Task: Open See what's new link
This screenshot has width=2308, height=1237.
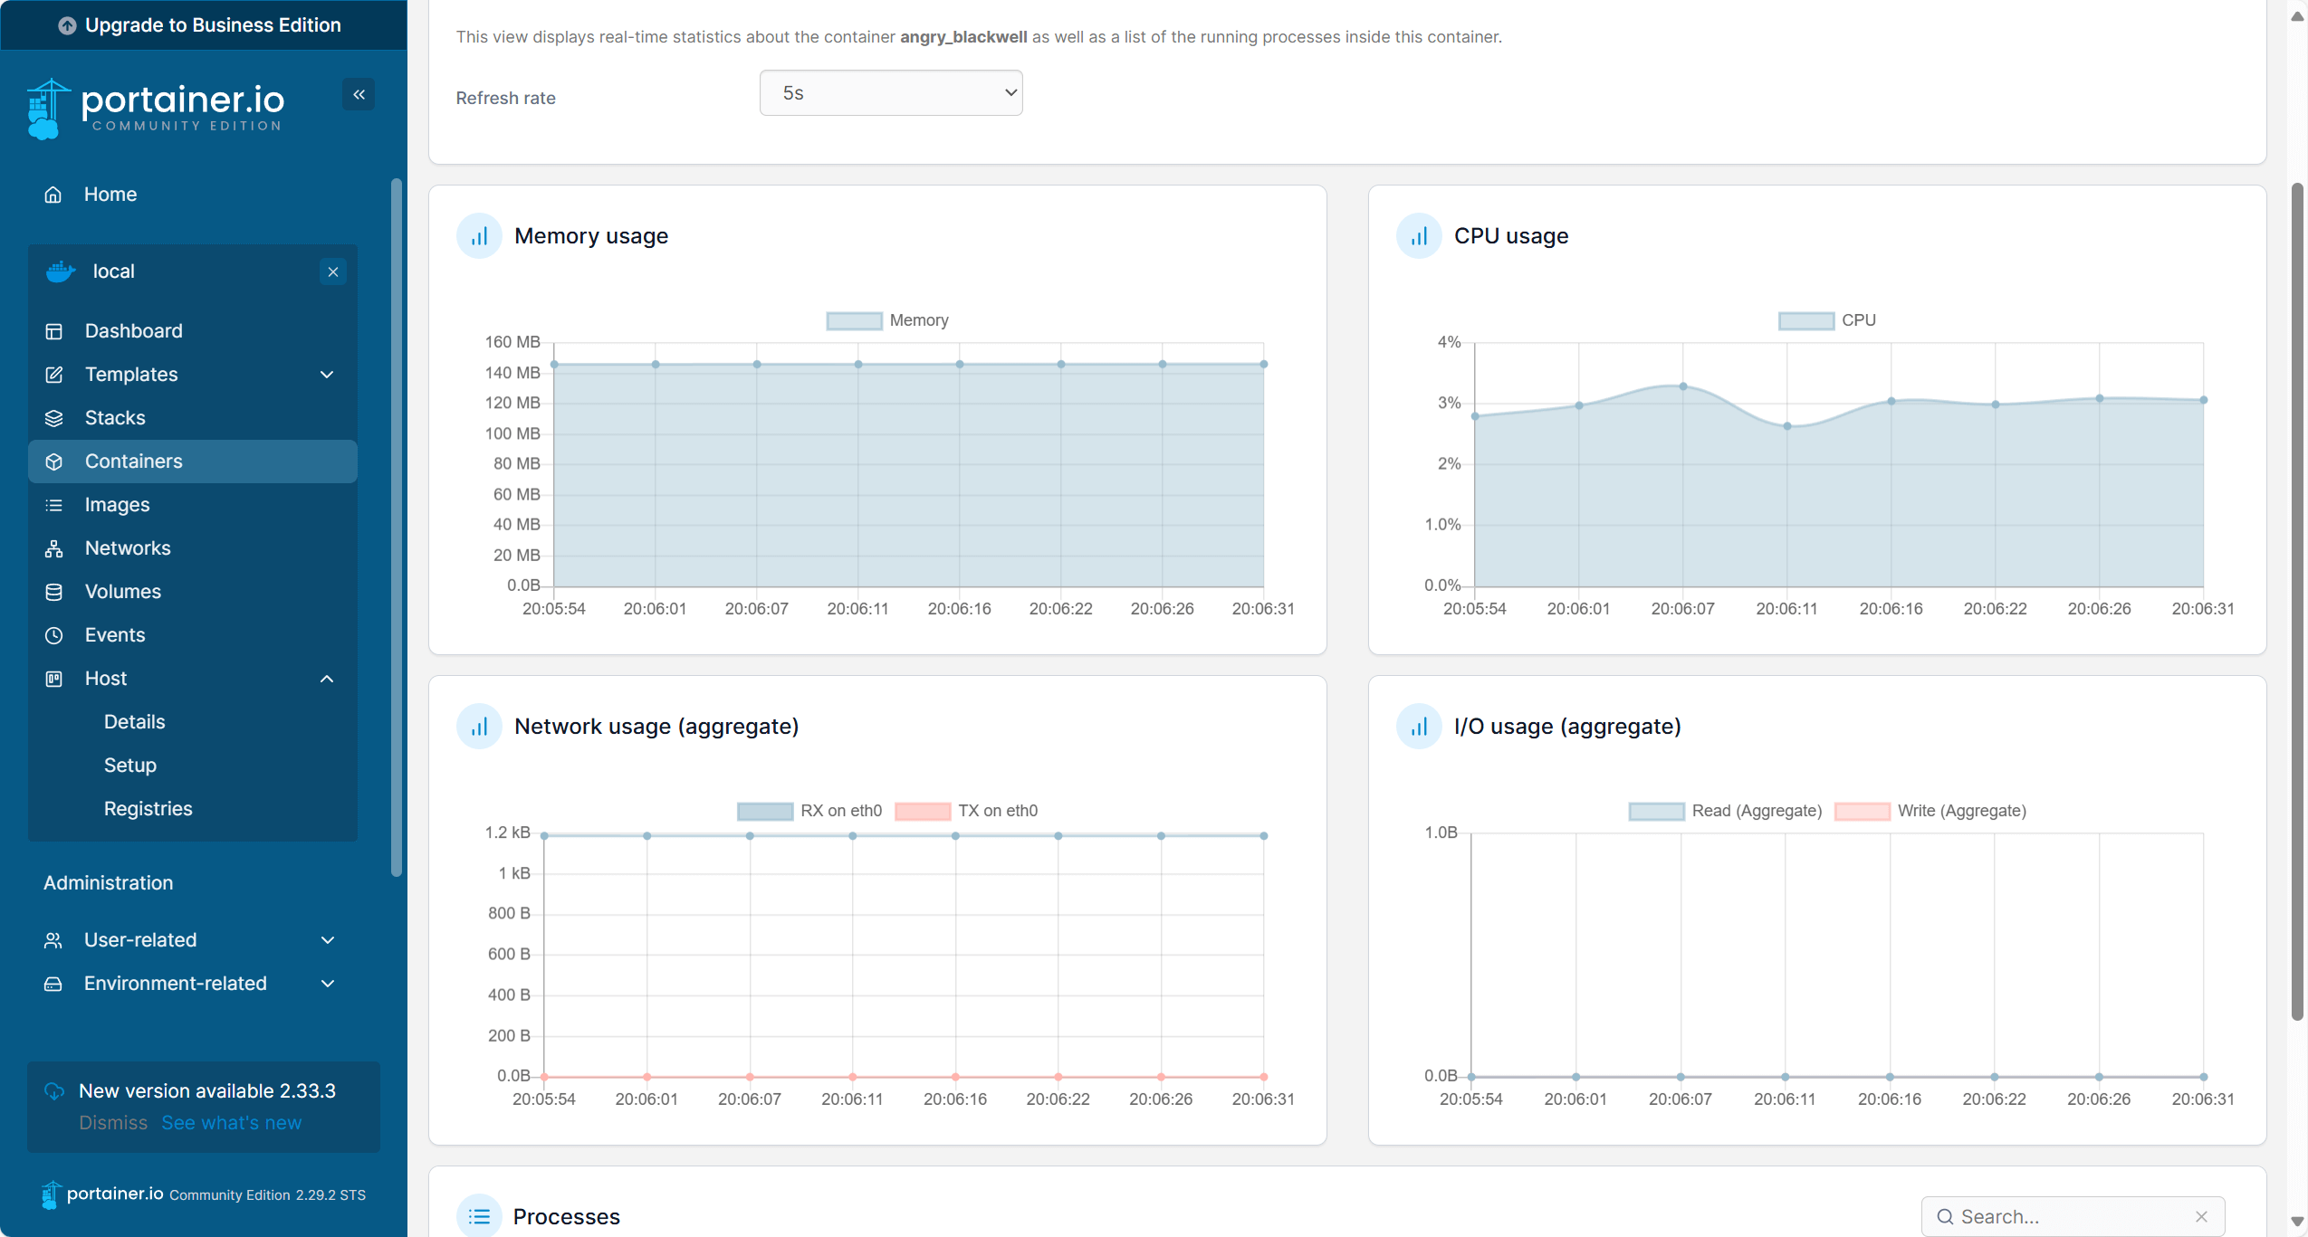Action: click(x=231, y=1122)
